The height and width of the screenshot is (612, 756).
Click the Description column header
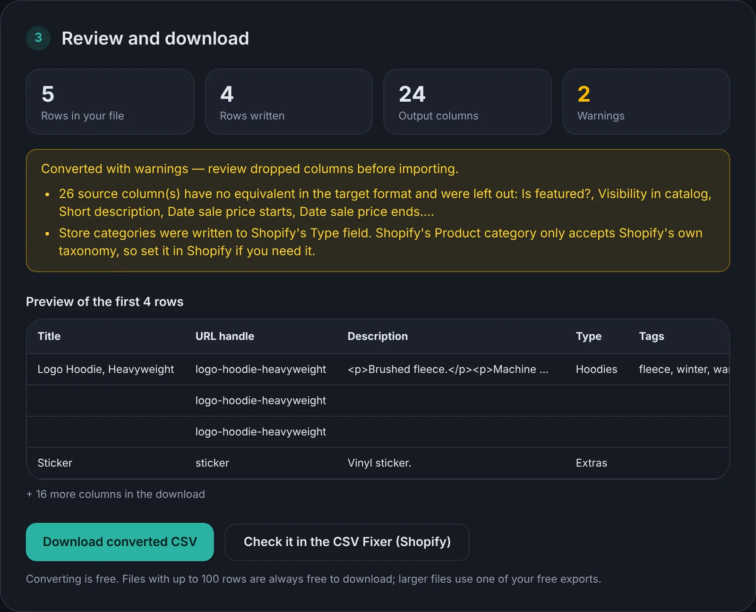378,336
